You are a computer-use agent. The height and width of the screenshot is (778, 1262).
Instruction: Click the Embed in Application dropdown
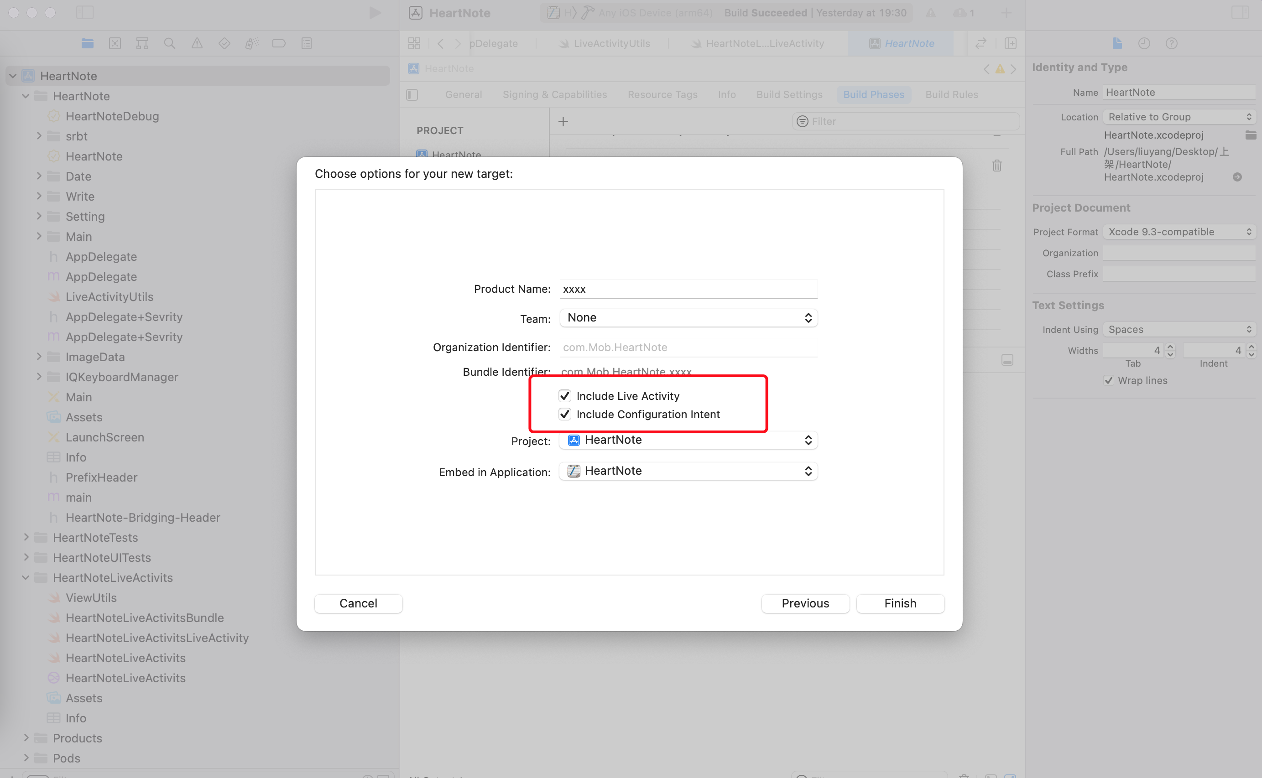[x=687, y=471]
